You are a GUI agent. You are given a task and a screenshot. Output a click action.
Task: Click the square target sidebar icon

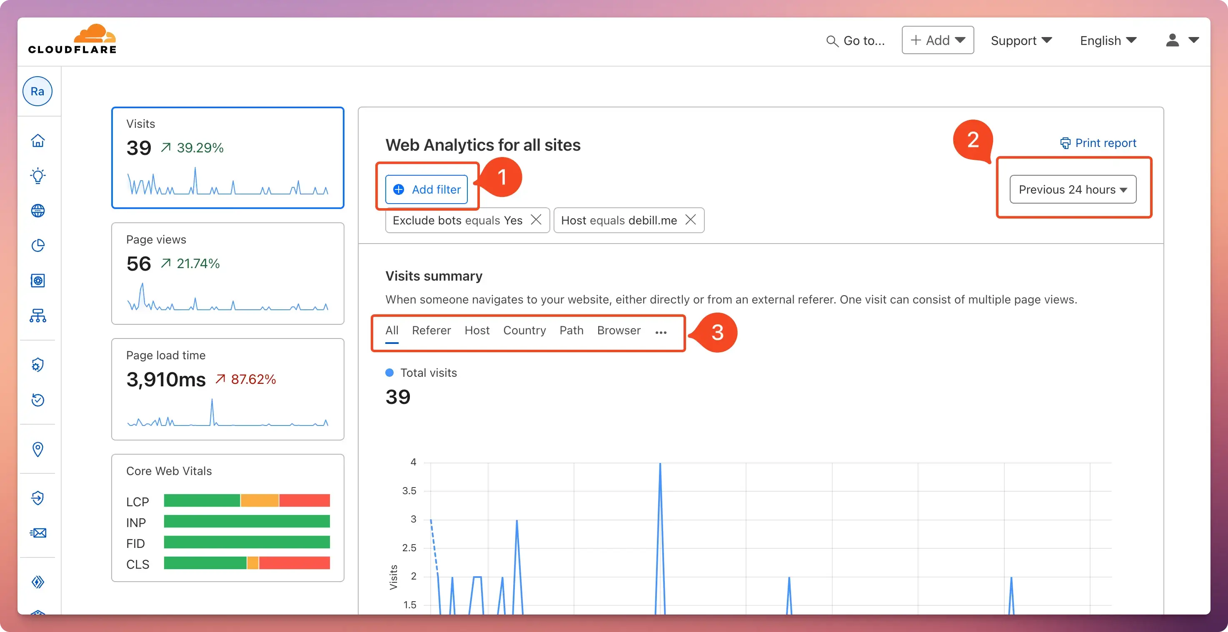tap(37, 281)
